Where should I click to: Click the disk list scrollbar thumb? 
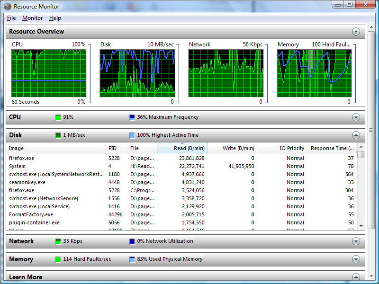coord(361,155)
